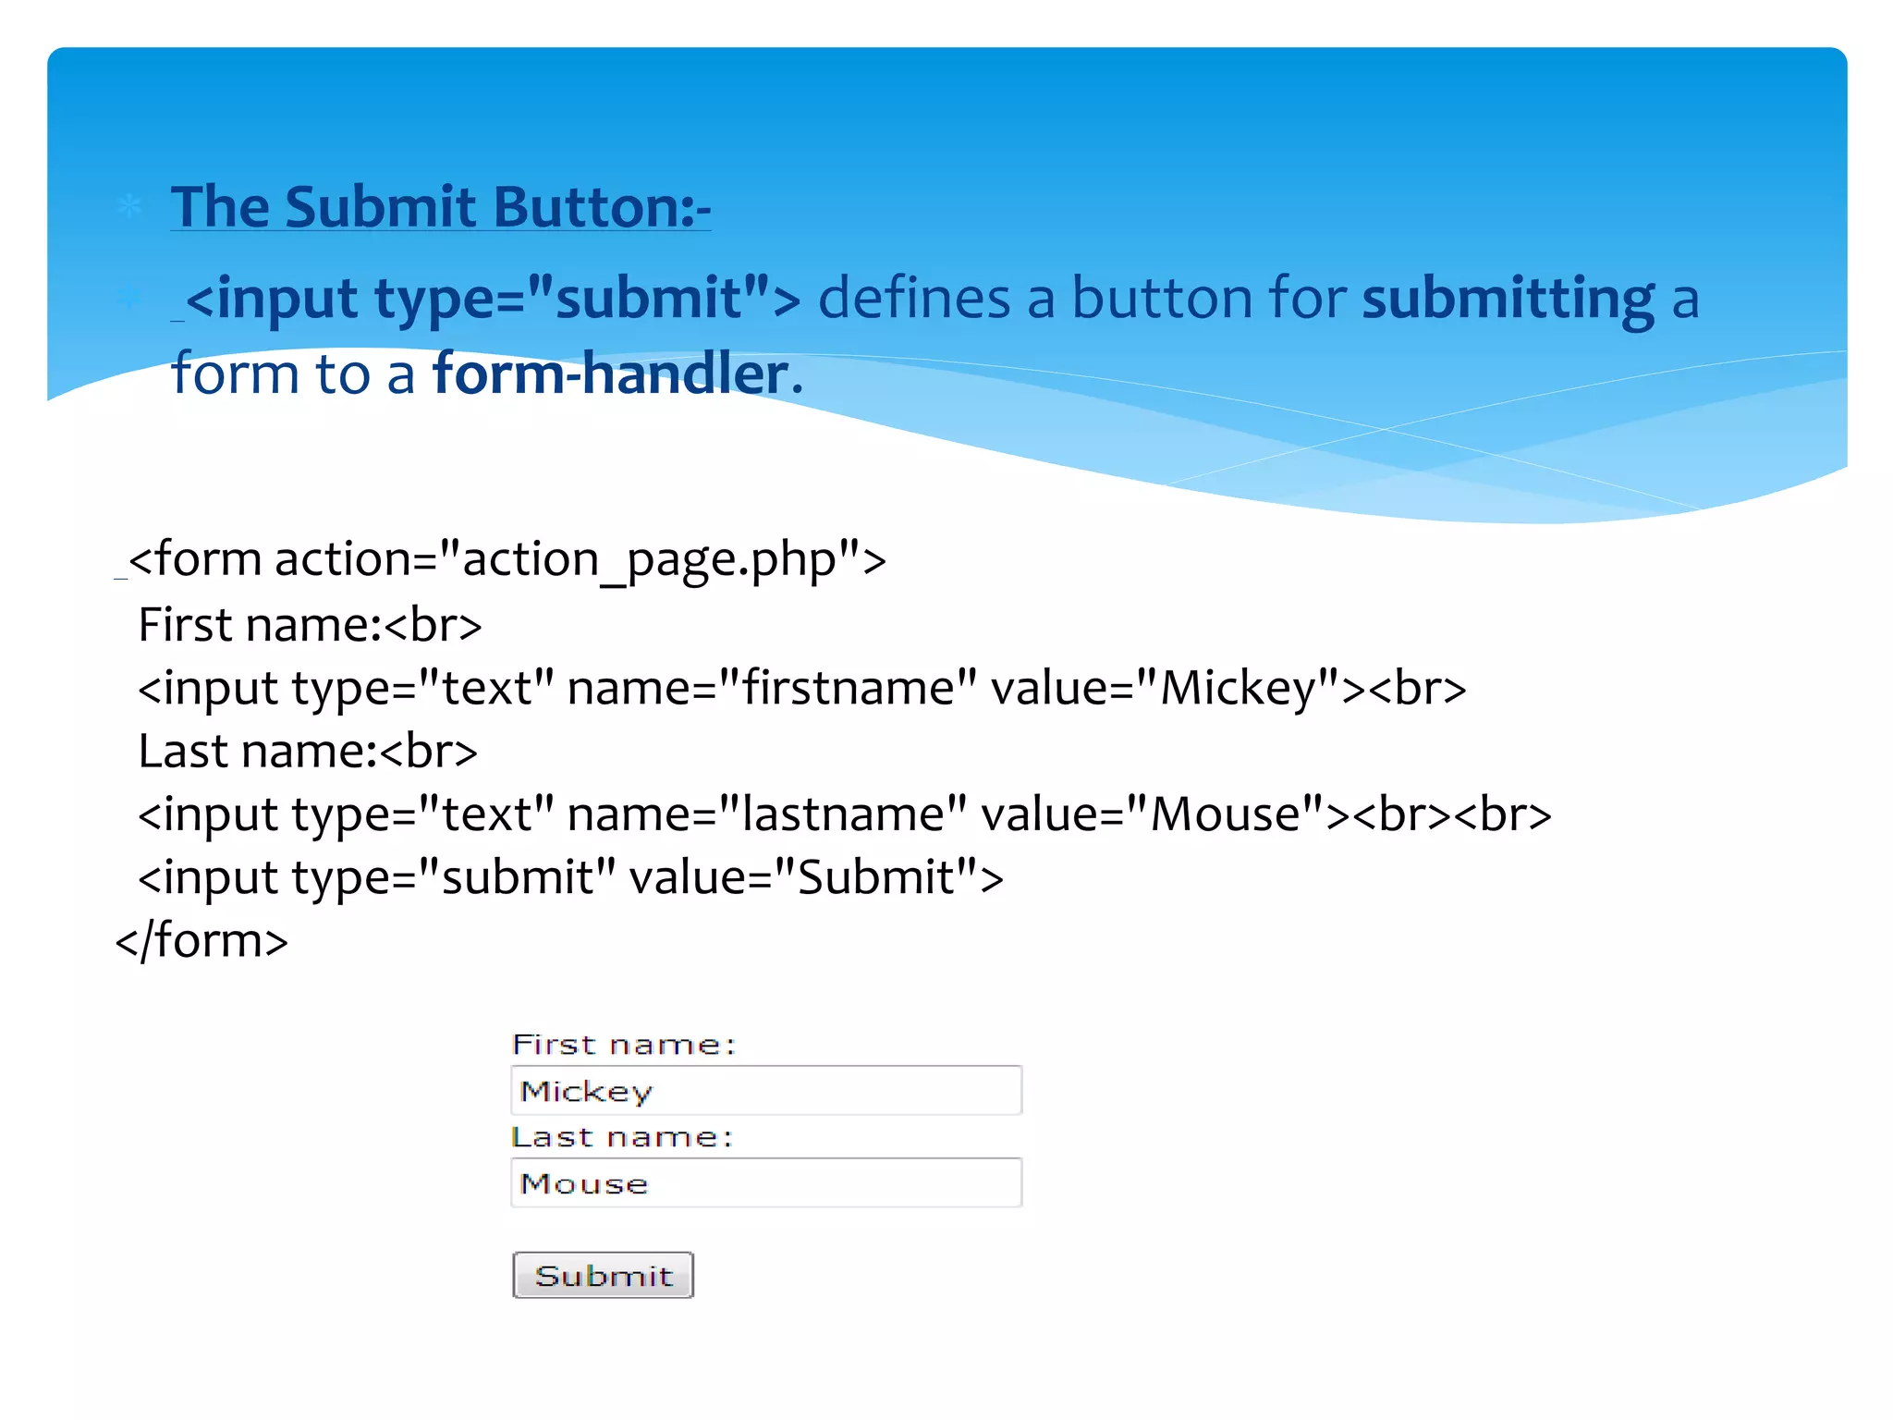Click the bold text 'form-handler.'
The height and width of the screenshot is (1420, 1893).
(x=618, y=373)
